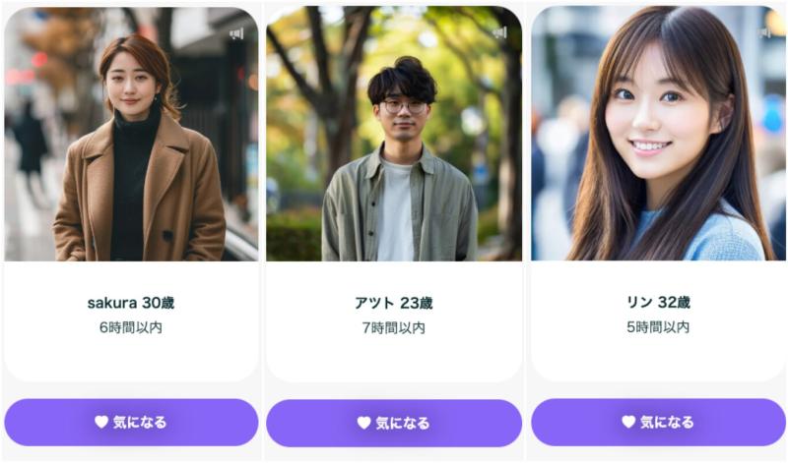Click blank area of リン's info card
This screenshot has height=463, width=788.
658,359
